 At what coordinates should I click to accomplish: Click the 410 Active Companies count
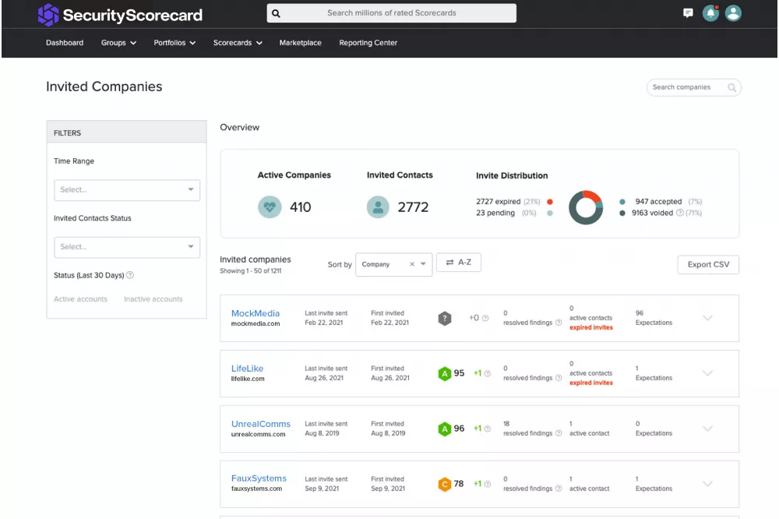pos(301,207)
